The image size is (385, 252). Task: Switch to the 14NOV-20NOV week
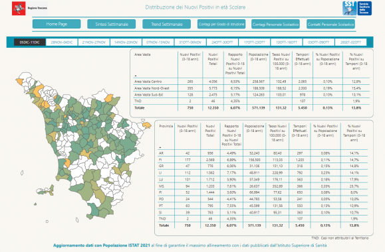coord(126,42)
